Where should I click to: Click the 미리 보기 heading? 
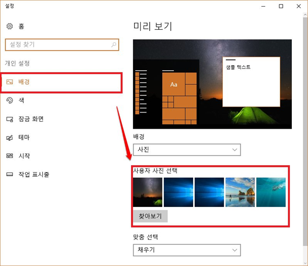pyautogui.click(x=153, y=26)
